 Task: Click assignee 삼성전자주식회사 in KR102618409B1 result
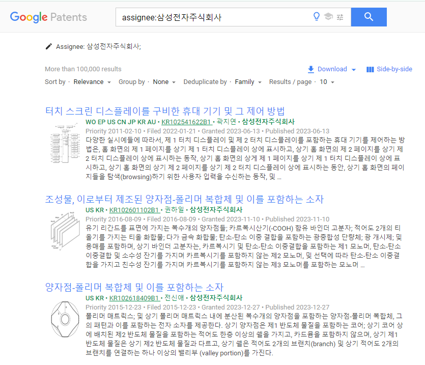[216, 298]
